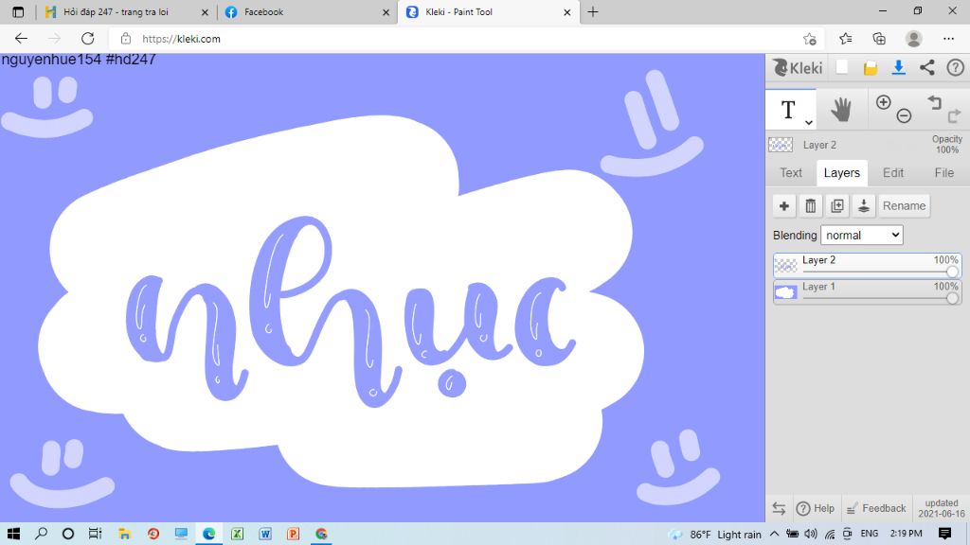970x545 pixels.
Task: Open the browser profile menu
Action: coord(914,39)
